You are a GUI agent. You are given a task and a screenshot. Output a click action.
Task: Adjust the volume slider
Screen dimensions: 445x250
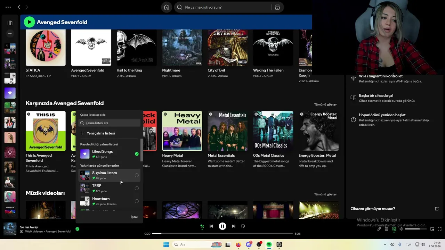pyautogui.click(x=415, y=229)
